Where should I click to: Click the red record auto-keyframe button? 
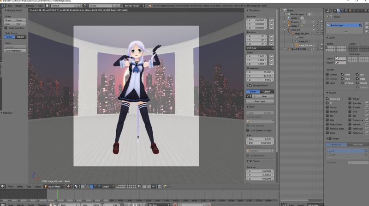point(175,205)
